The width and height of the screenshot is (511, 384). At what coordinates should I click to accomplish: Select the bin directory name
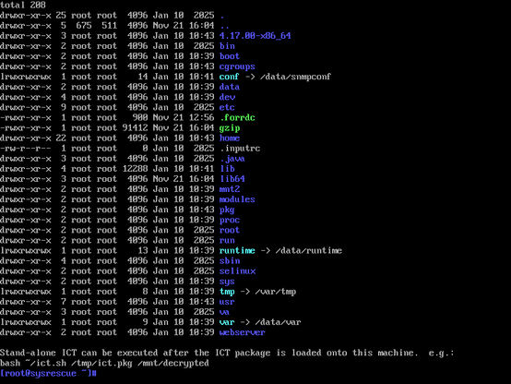point(227,45)
